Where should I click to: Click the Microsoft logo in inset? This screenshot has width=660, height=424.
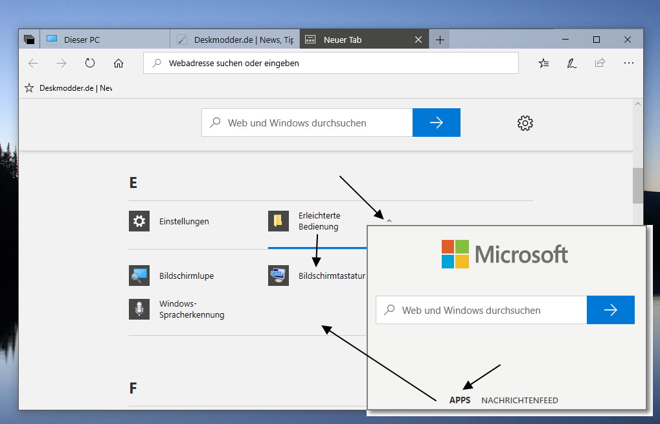[x=505, y=254]
